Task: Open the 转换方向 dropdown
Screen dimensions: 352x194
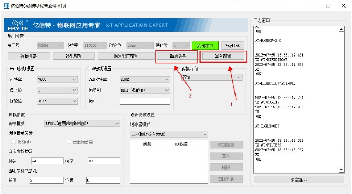Action: [212, 78]
